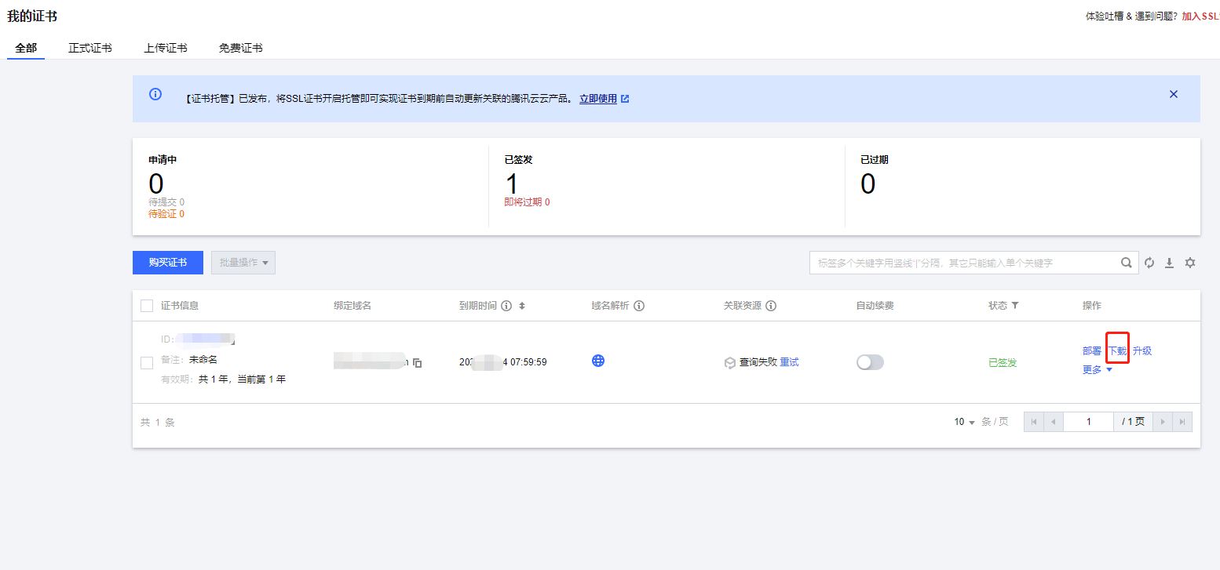
Task: Click the blue DNS resolution globe icon
Action: 598,361
